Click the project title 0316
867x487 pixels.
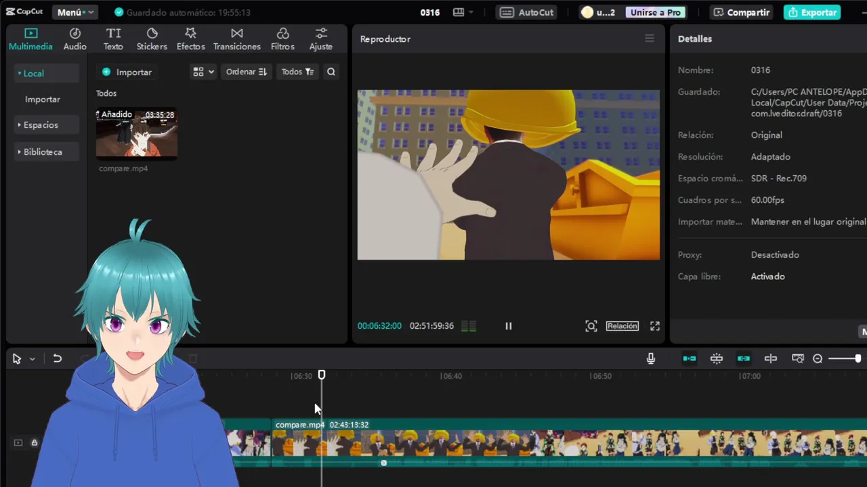pos(430,12)
